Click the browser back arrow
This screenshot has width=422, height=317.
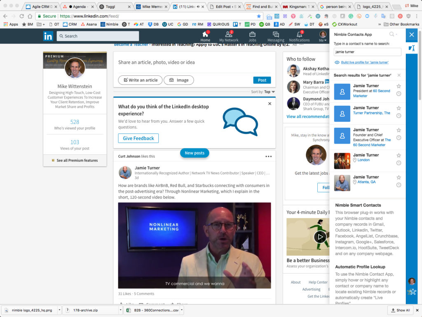pyautogui.click(x=5, y=16)
